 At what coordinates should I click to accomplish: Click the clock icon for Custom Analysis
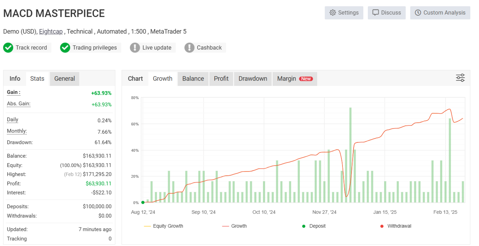point(418,13)
